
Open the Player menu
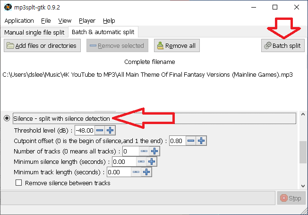[87, 21]
